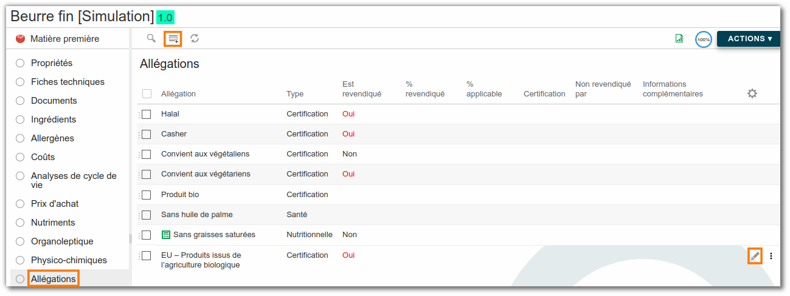The image size is (790, 296).
Task: Open the three-dot menu on EU row
Action: (771, 256)
